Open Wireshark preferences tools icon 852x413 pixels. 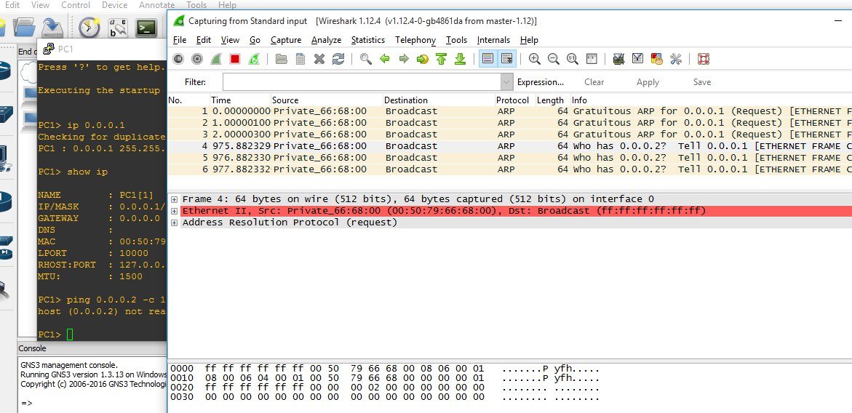(x=675, y=59)
